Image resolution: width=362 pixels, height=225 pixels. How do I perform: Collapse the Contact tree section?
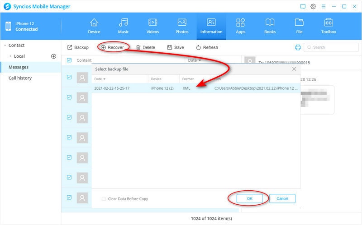tap(5, 46)
